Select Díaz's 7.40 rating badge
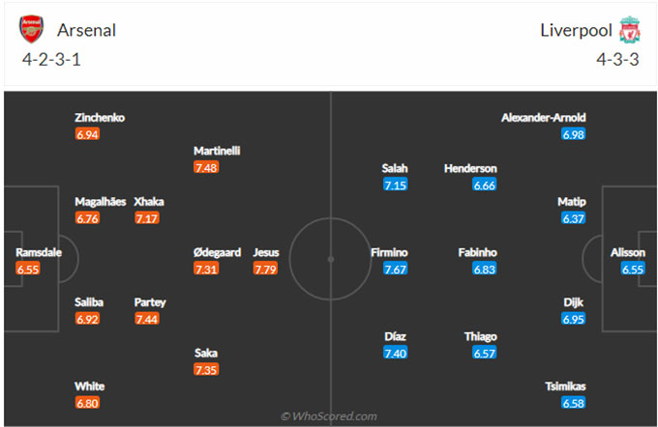 click(x=395, y=353)
